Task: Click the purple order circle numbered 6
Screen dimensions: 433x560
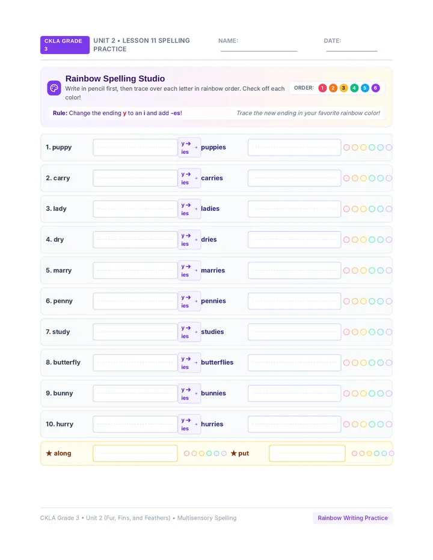Action: [375, 88]
